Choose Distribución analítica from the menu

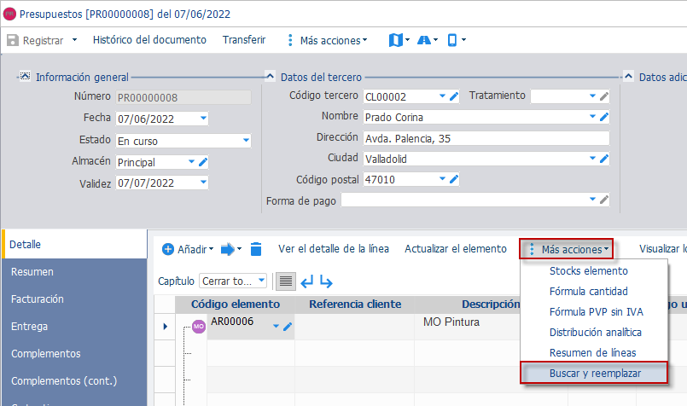click(594, 332)
